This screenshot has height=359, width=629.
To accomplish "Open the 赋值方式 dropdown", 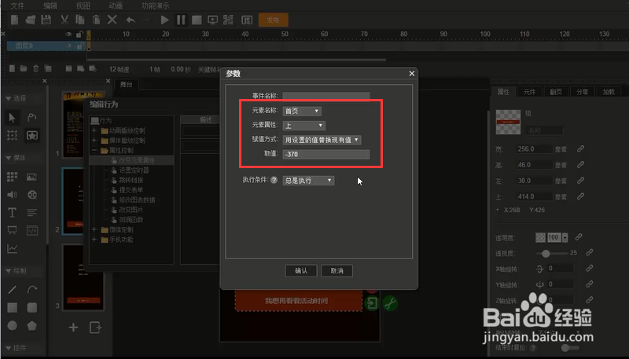I will [x=322, y=140].
